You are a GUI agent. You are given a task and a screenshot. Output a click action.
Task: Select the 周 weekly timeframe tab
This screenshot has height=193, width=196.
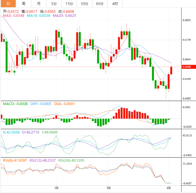[24, 4]
